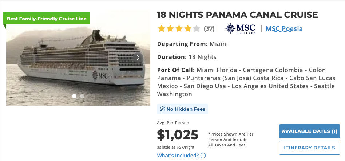Open the What's Included? link

178,156
